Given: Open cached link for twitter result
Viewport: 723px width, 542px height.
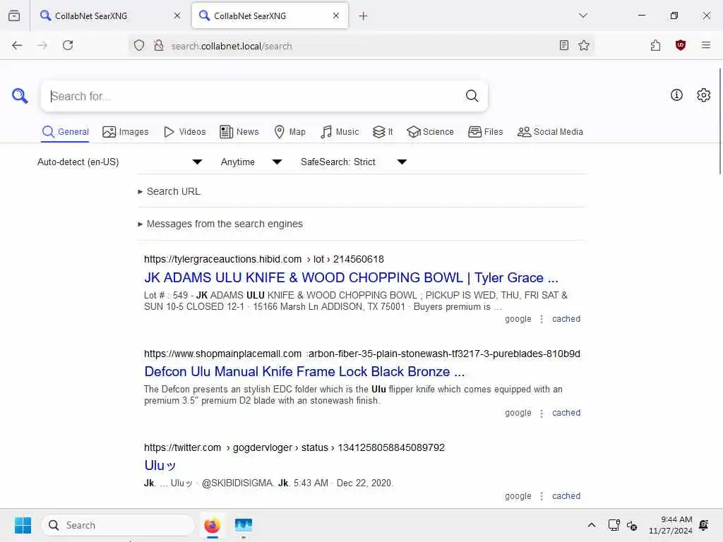Looking at the screenshot, I should 566,496.
